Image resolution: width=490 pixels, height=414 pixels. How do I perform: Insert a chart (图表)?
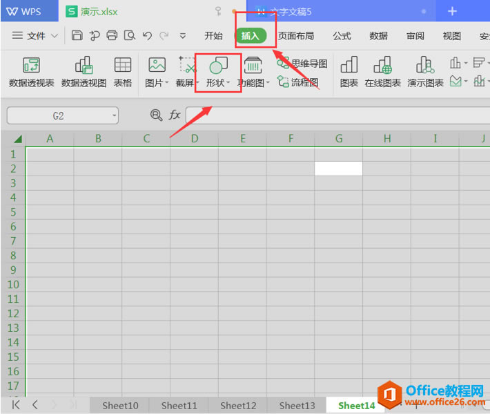pos(349,72)
